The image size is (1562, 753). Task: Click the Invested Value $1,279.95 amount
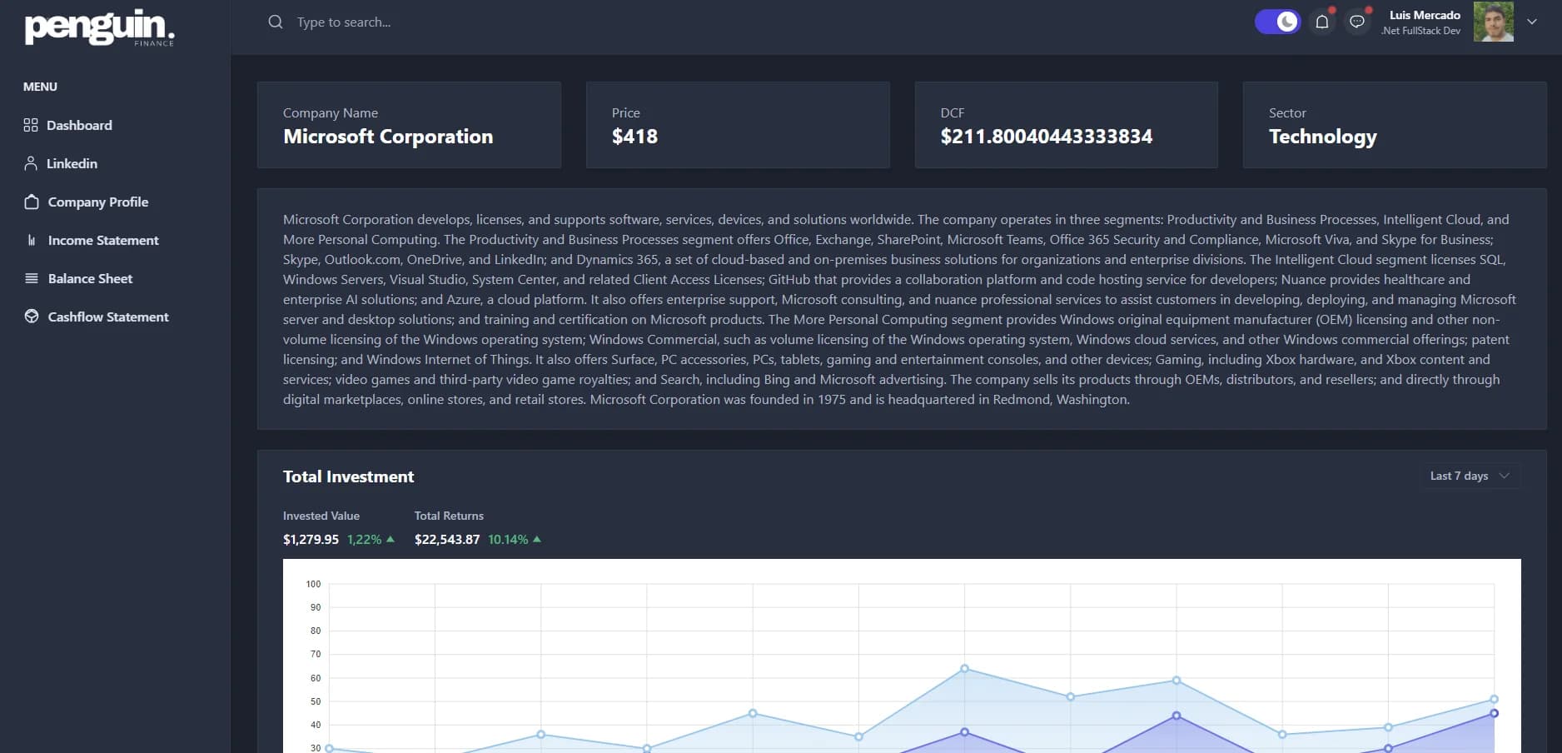coord(311,539)
